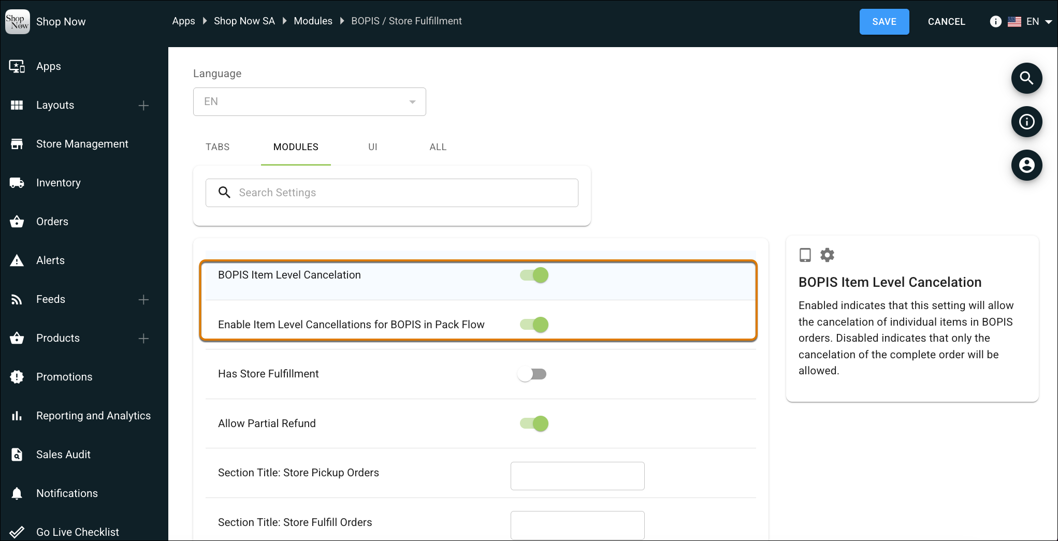Screen dimensions: 1058x541
Task: Click the Reporting and Analytics chart icon
Action: coord(17,416)
